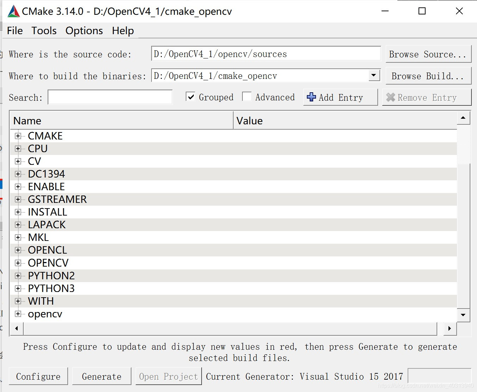477x392 pixels.
Task: Open the Options menu
Action: (84, 31)
